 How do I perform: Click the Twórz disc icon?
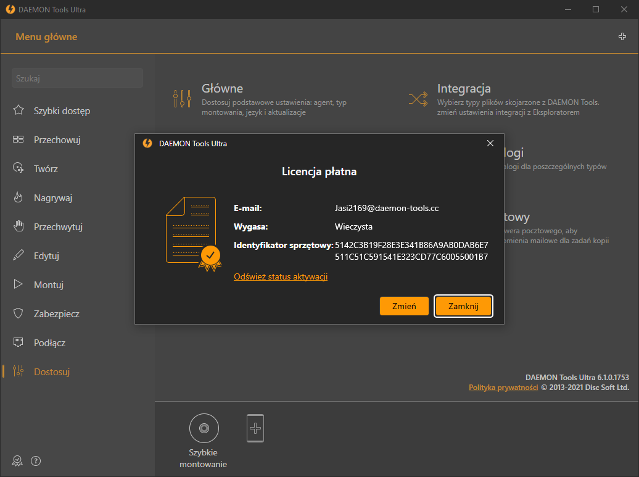pos(19,168)
